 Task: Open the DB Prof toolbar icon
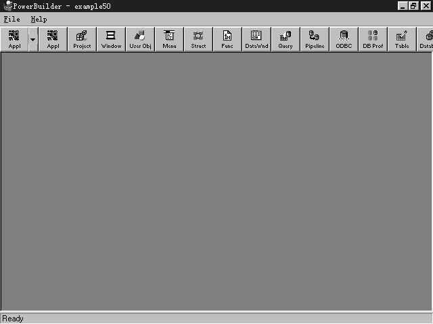373,39
